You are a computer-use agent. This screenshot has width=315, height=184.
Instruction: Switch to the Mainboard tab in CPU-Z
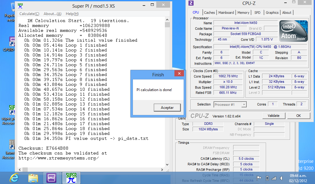226,13
